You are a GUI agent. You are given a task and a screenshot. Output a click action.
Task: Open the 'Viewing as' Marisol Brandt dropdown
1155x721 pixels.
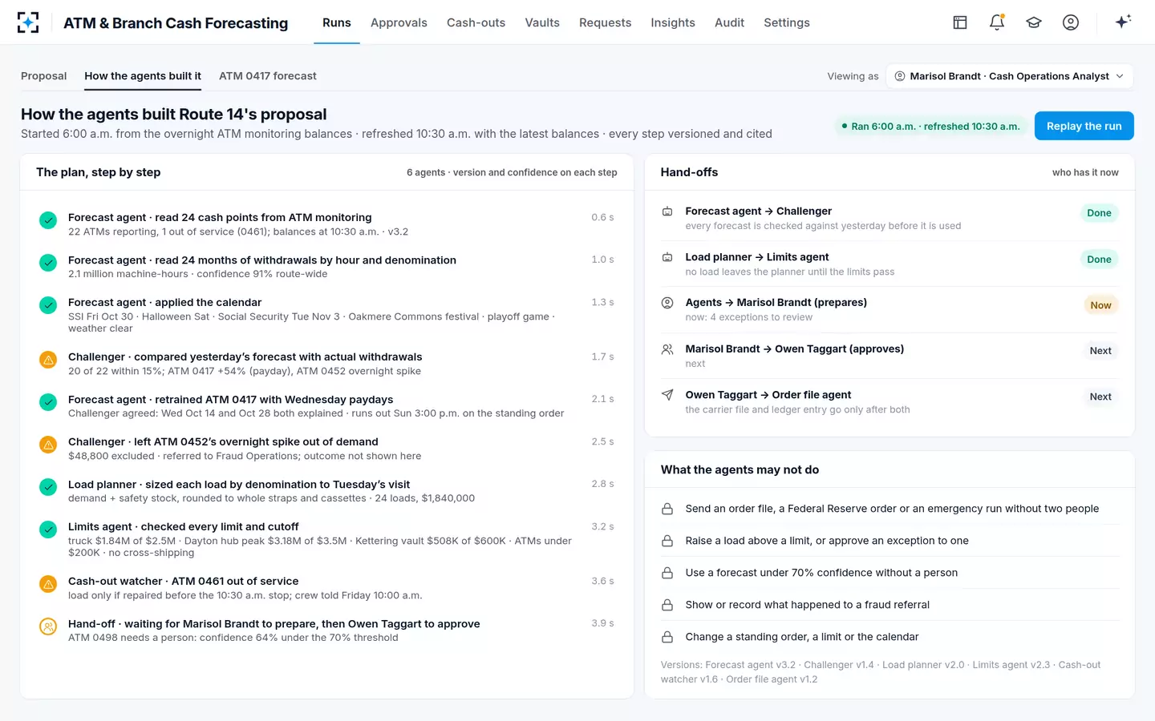[1010, 76]
